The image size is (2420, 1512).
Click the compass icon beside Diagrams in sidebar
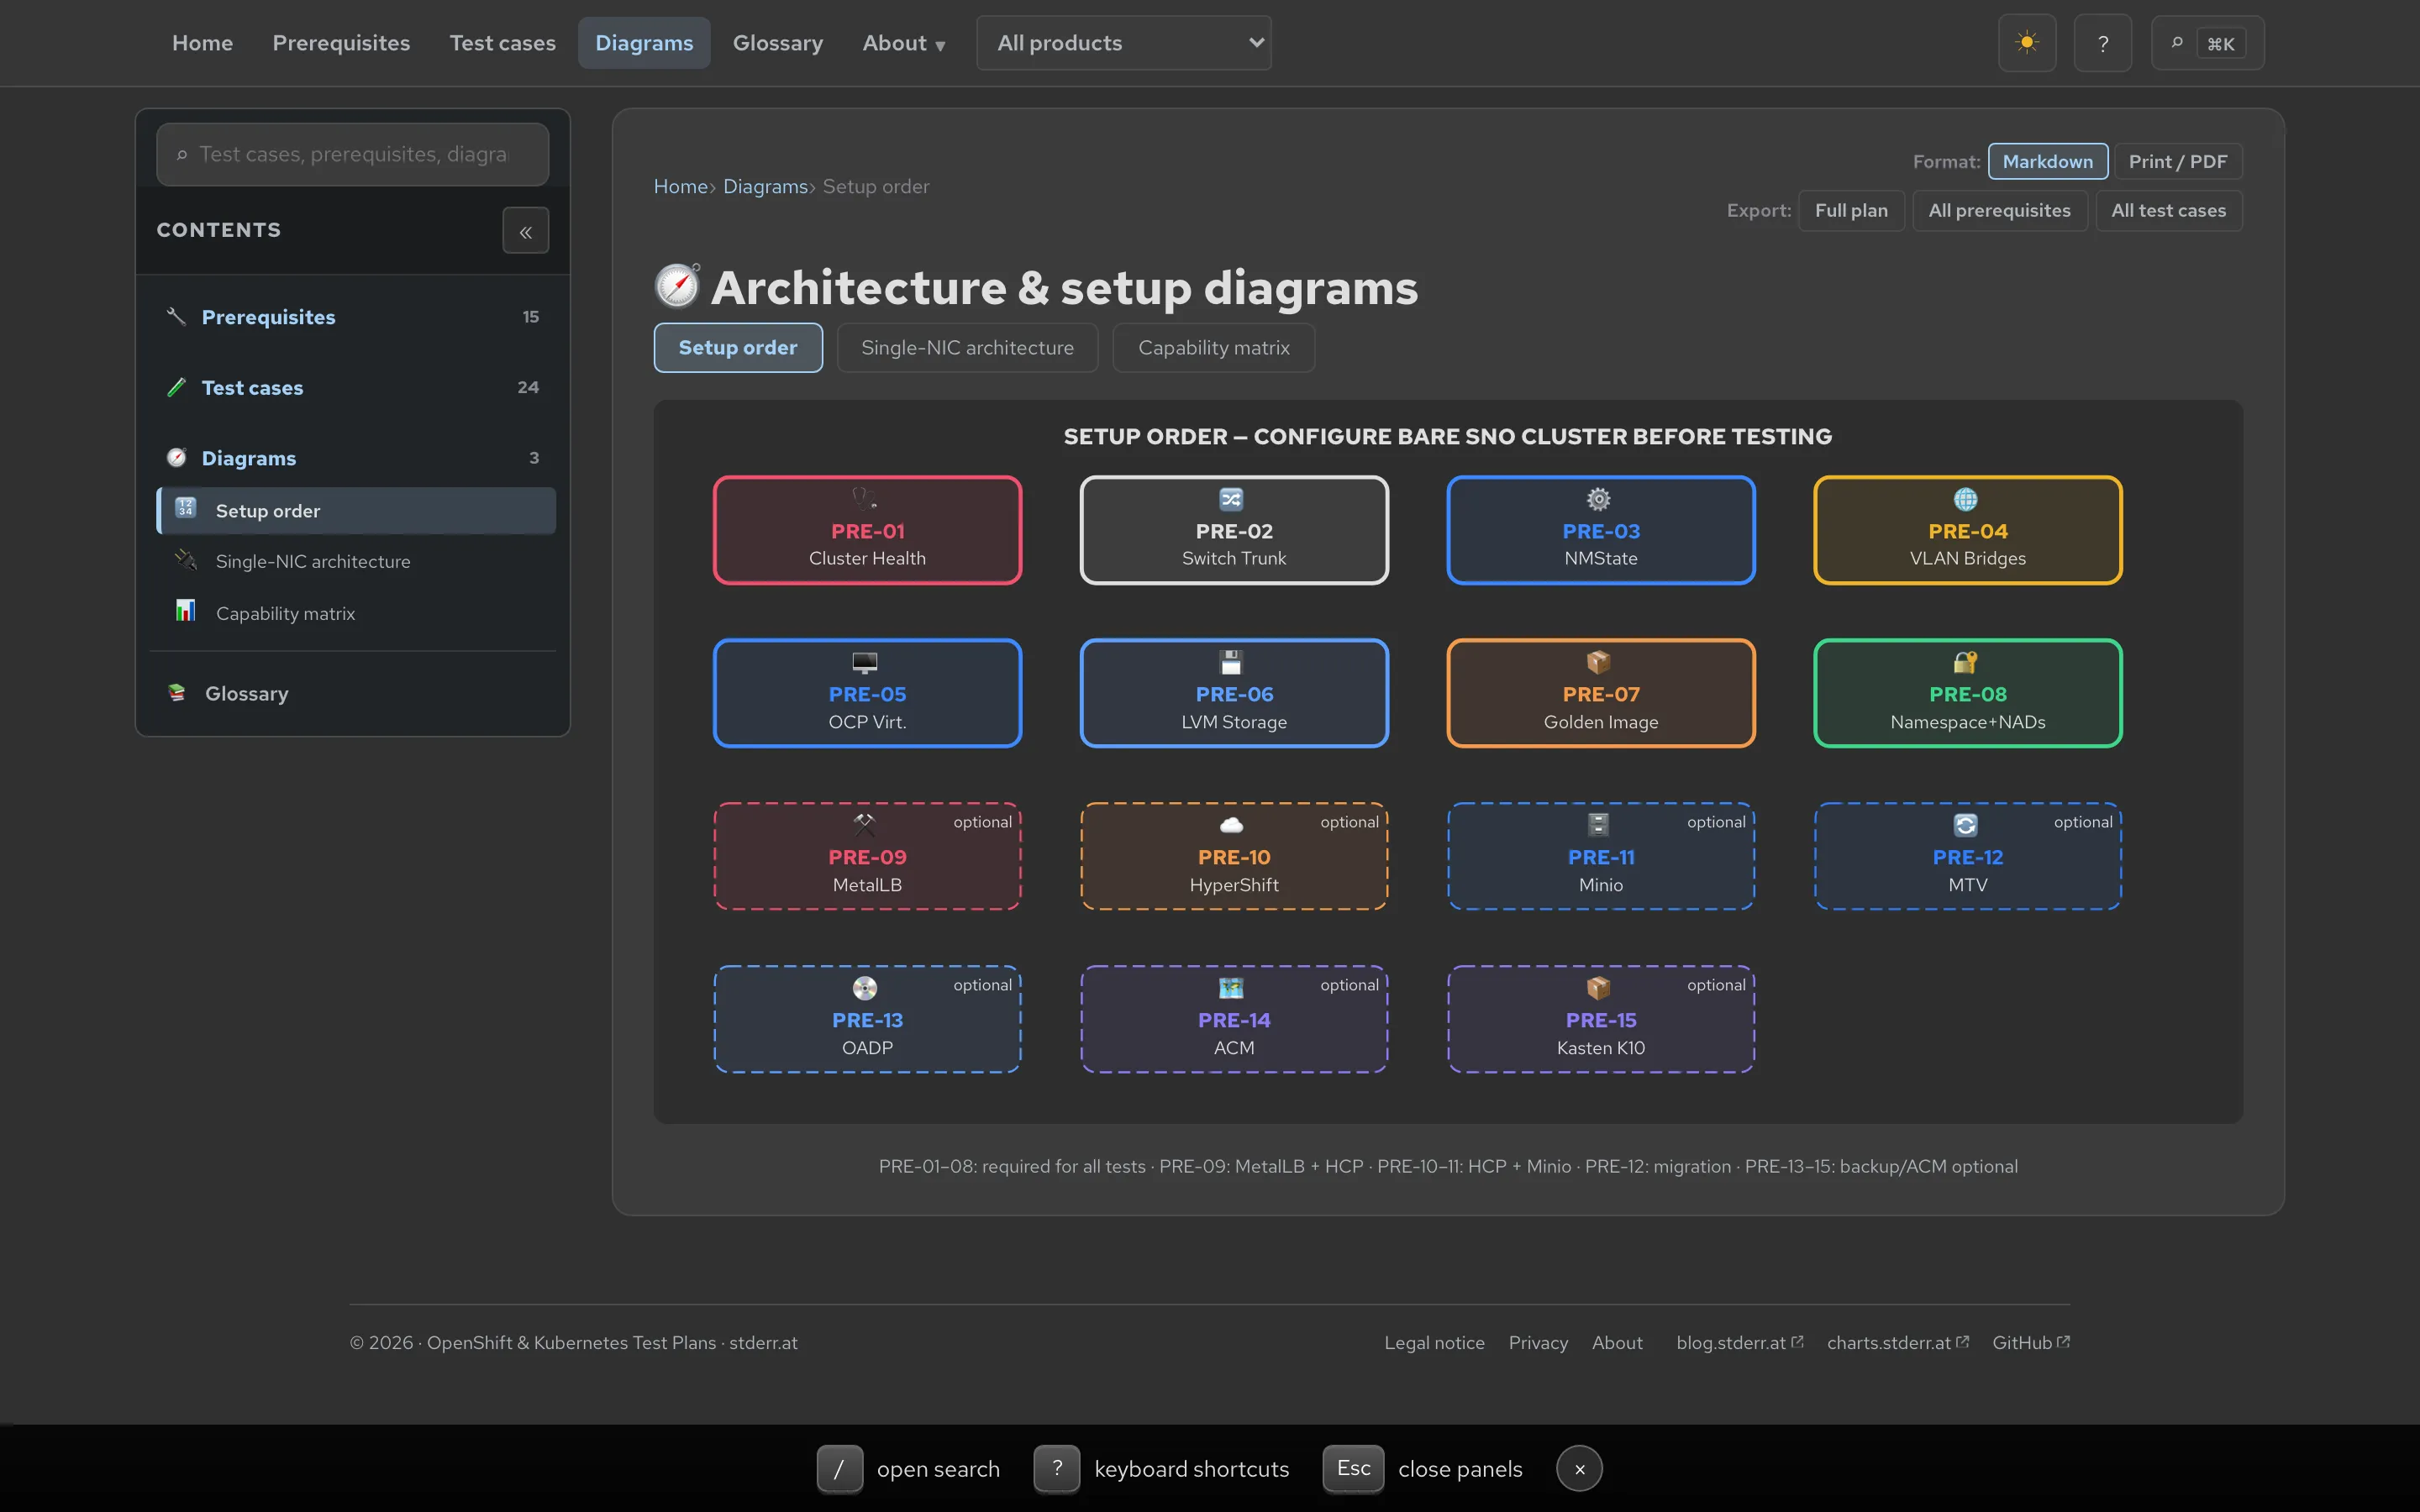pos(176,458)
